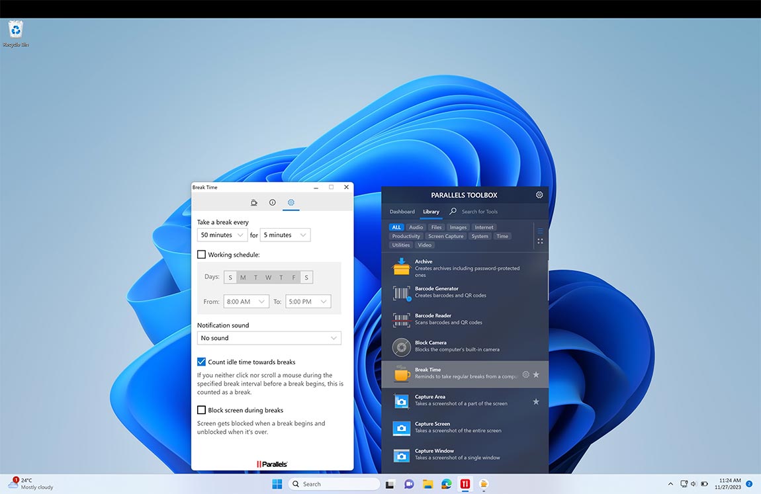Screen dimensions: 761x494
Task: Open the 50 minutes break interval dropdown
Action: tap(221, 235)
